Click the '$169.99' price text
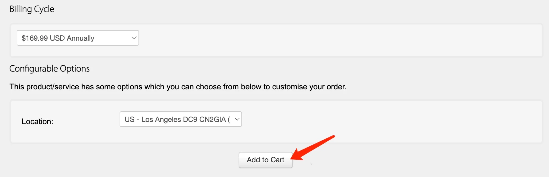This screenshot has width=549, height=177. coord(35,38)
